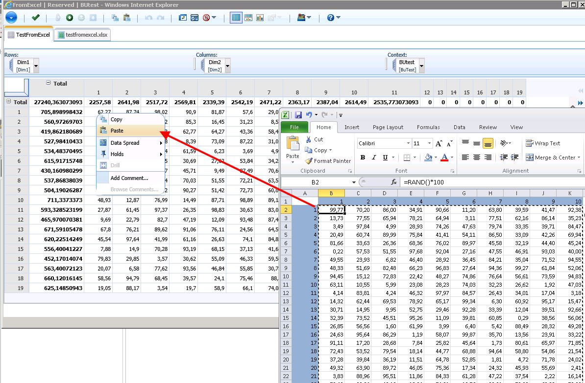Toggle Wrap Text in Excel
585x383 pixels.
(543, 143)
